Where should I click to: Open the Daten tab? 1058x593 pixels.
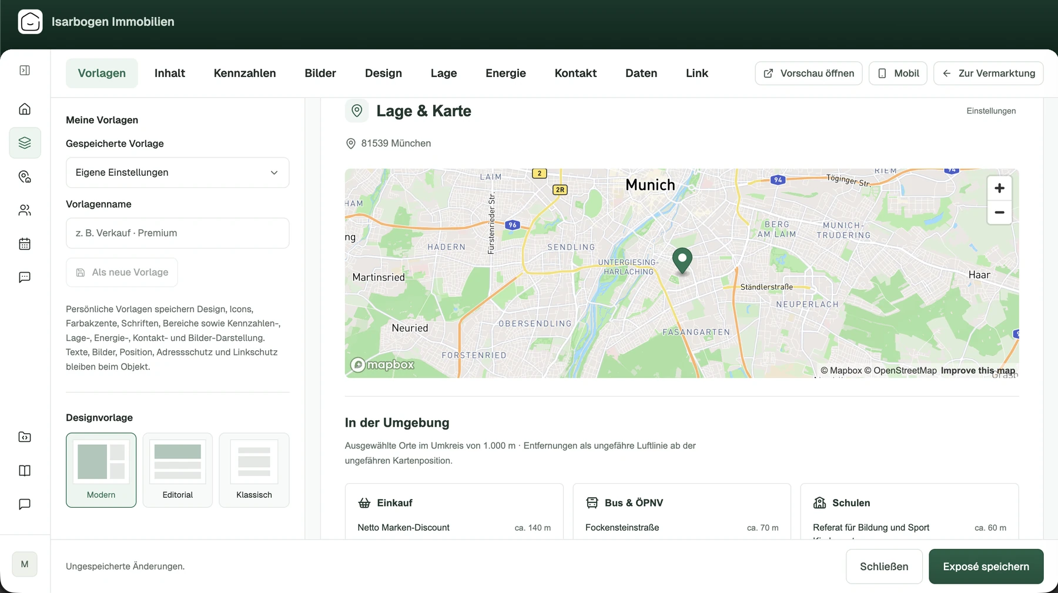coord(641,73)
